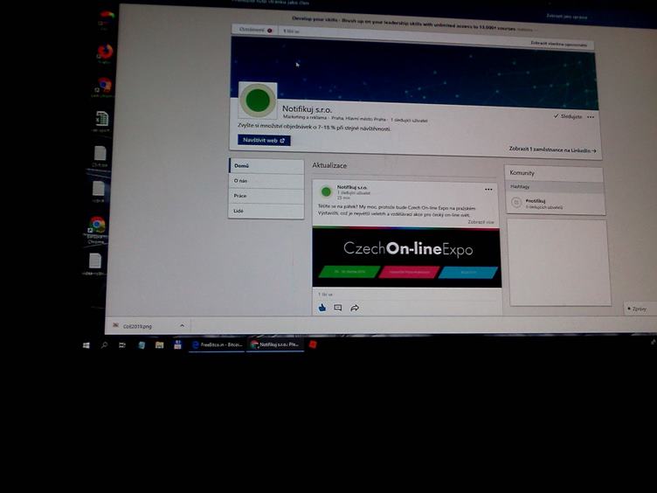657x493 pixels.
Task: Expand options arrow for CoE2019.png download
Action: click(182, 326)
